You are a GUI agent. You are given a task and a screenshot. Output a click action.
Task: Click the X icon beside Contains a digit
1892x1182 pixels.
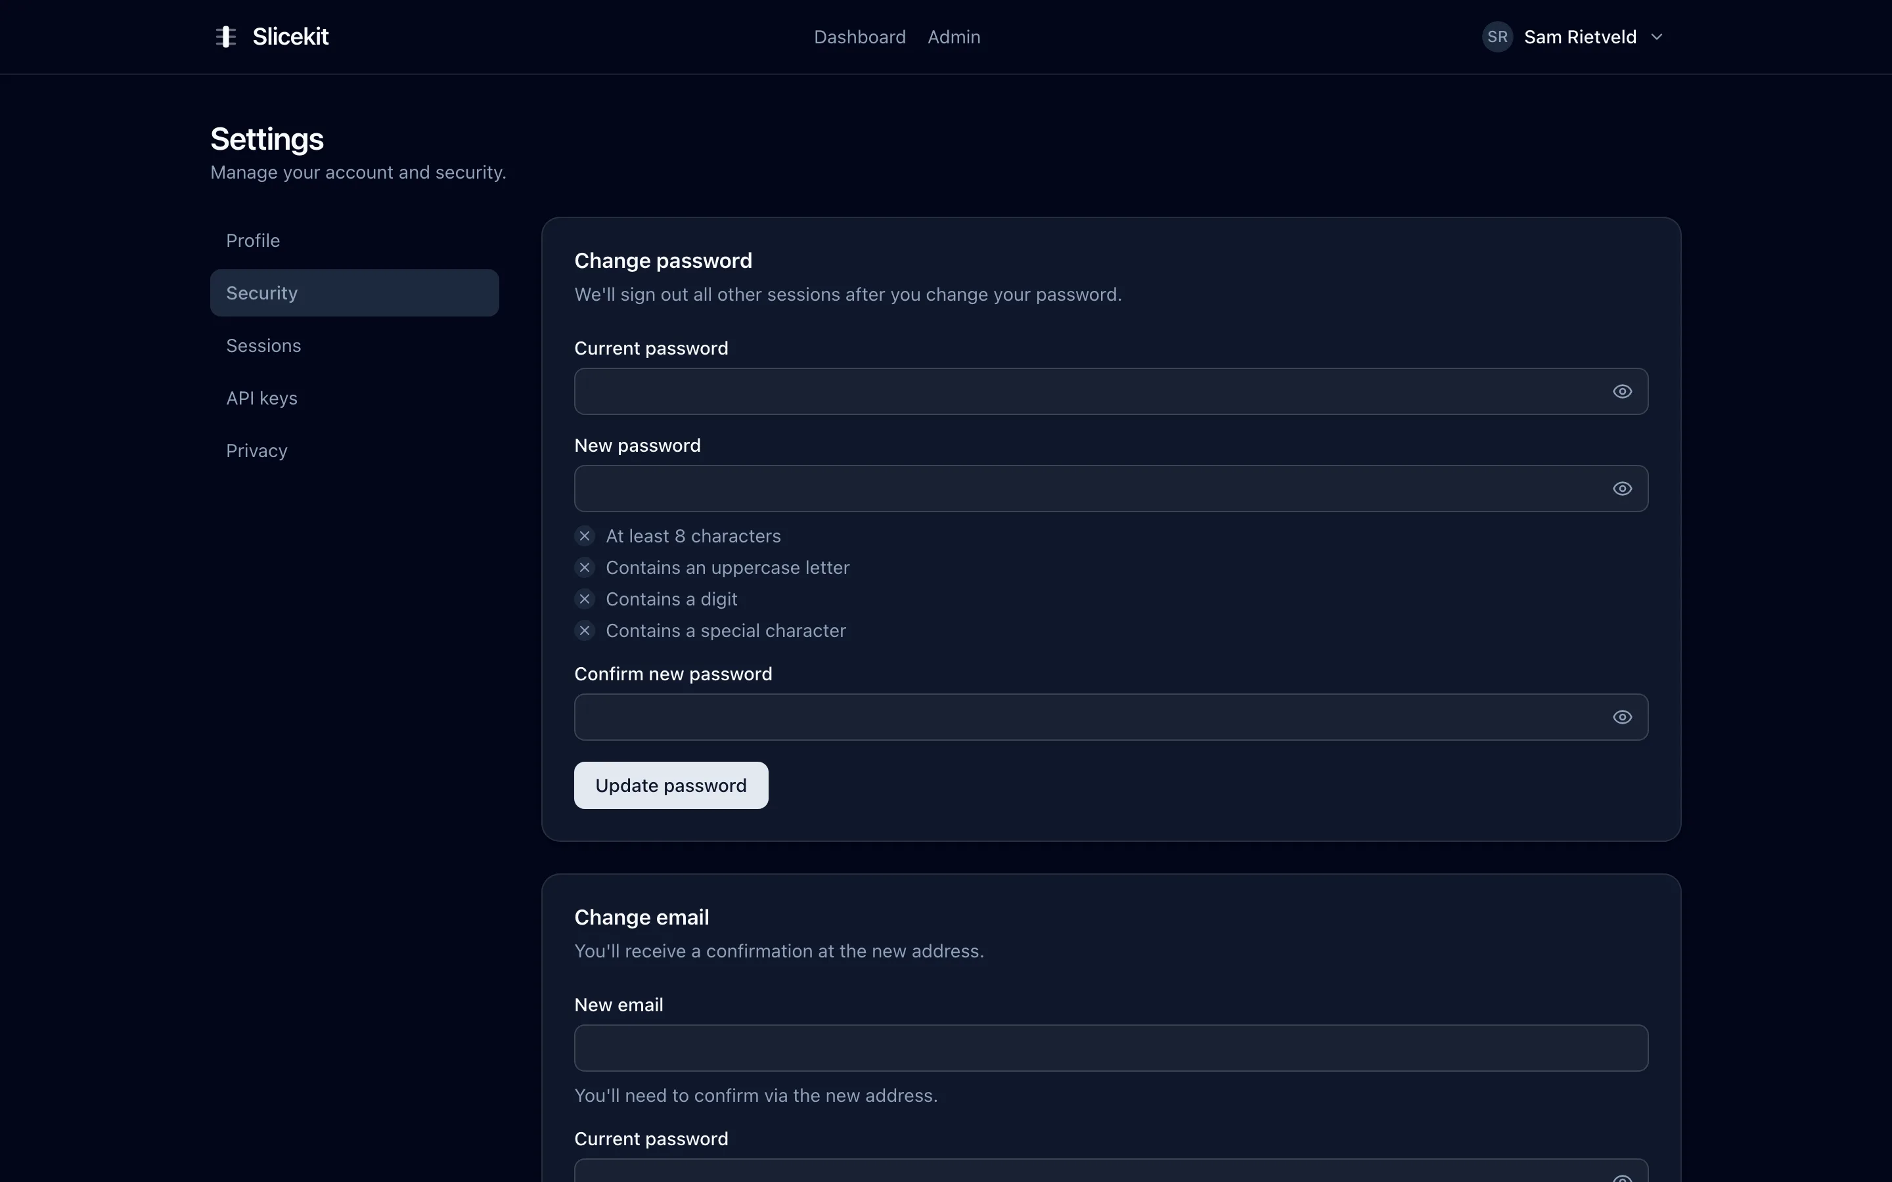pyautogui.click(x=585, y=599)
